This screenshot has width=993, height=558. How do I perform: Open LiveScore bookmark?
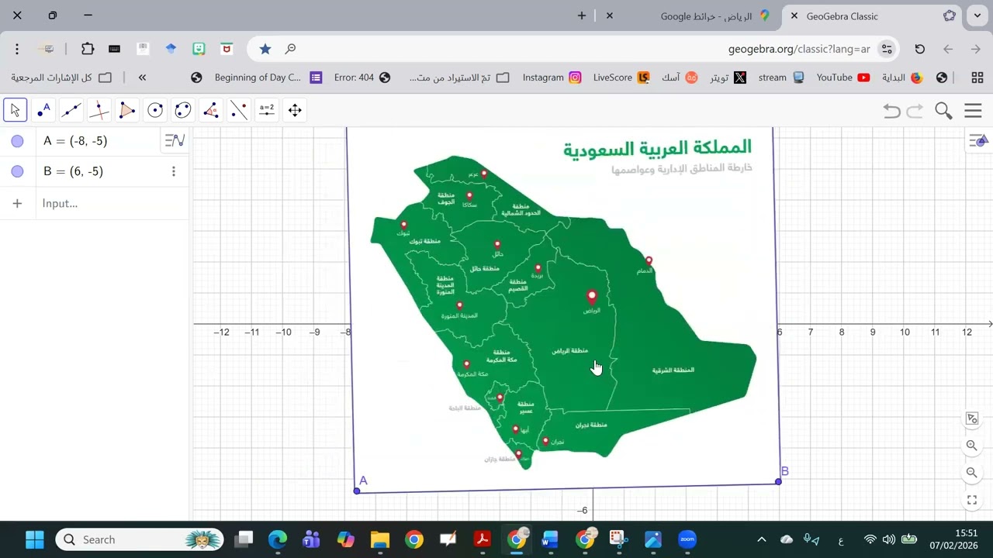tap(621, 77)
